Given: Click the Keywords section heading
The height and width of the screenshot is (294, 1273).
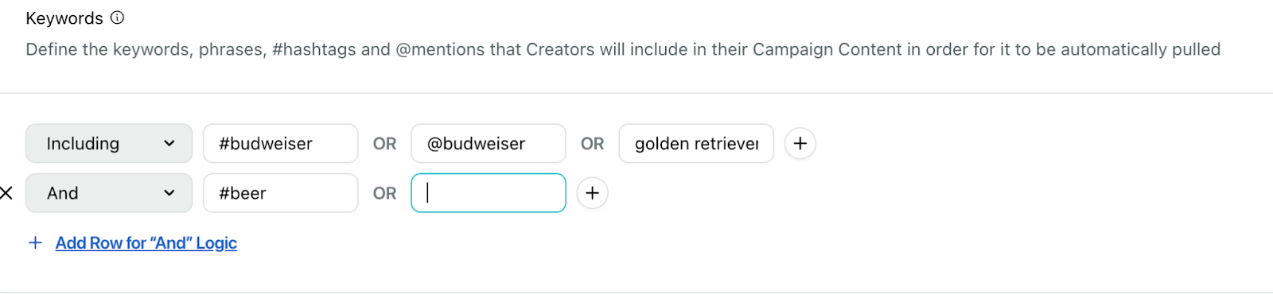Looking at the screenshot, I should pos(64,18).
